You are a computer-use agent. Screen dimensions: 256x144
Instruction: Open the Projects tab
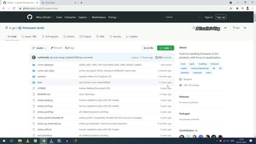pos(85,36)
